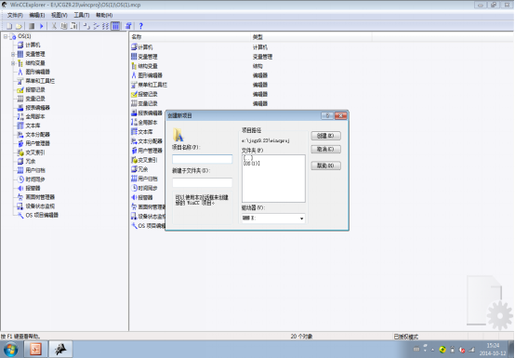Select the details view toolbar icon

(115, 26)
